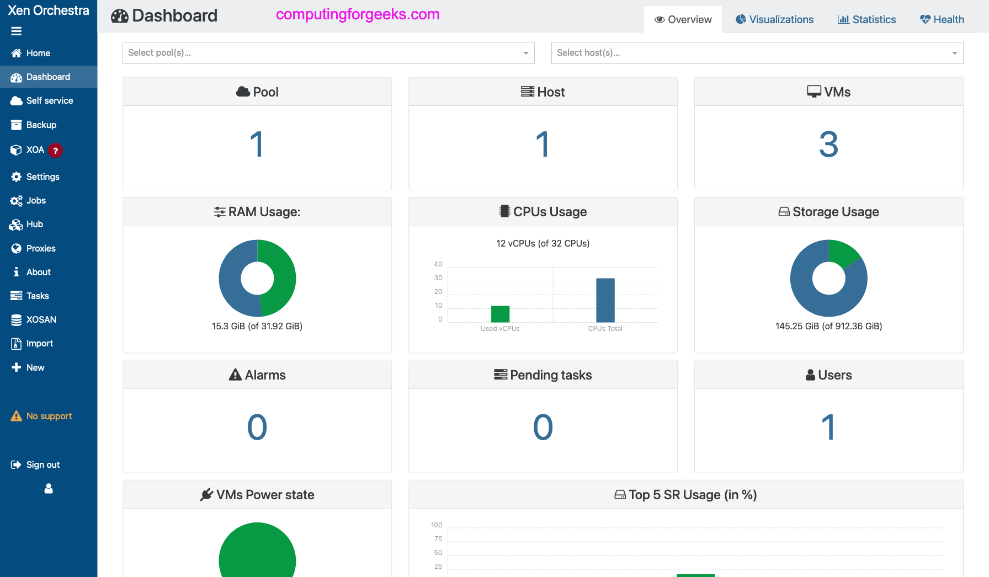Click the Host count number 1
The height and width of the screenshot is (577, 989).
coord(543,145)
